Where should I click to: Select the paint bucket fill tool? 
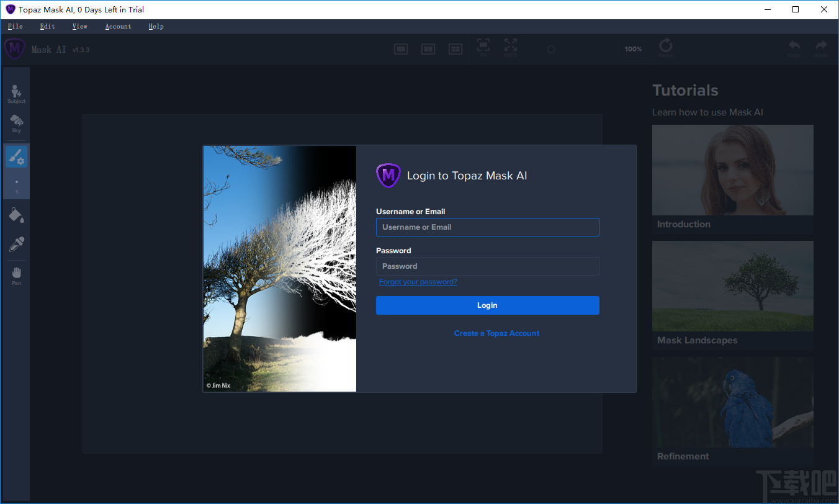17,215
